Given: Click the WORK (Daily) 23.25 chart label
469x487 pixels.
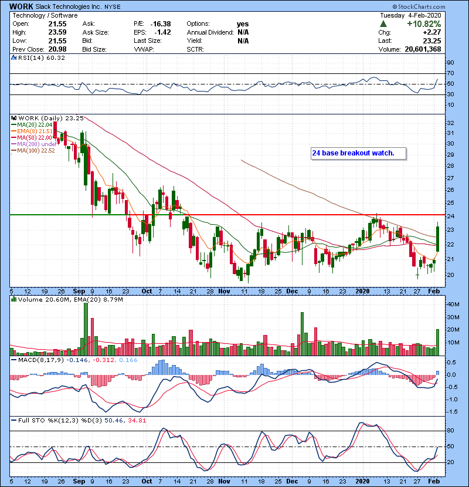Looking at the screenshot, I should (51, 119).
